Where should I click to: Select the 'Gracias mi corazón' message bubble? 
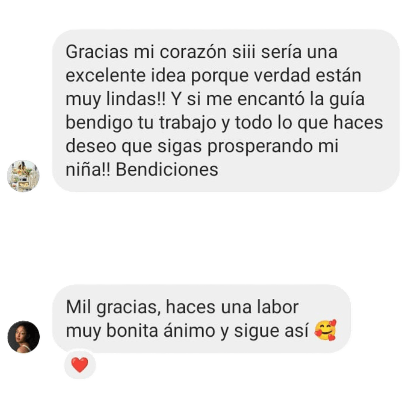pyautogui.click(x=226, y=111)
